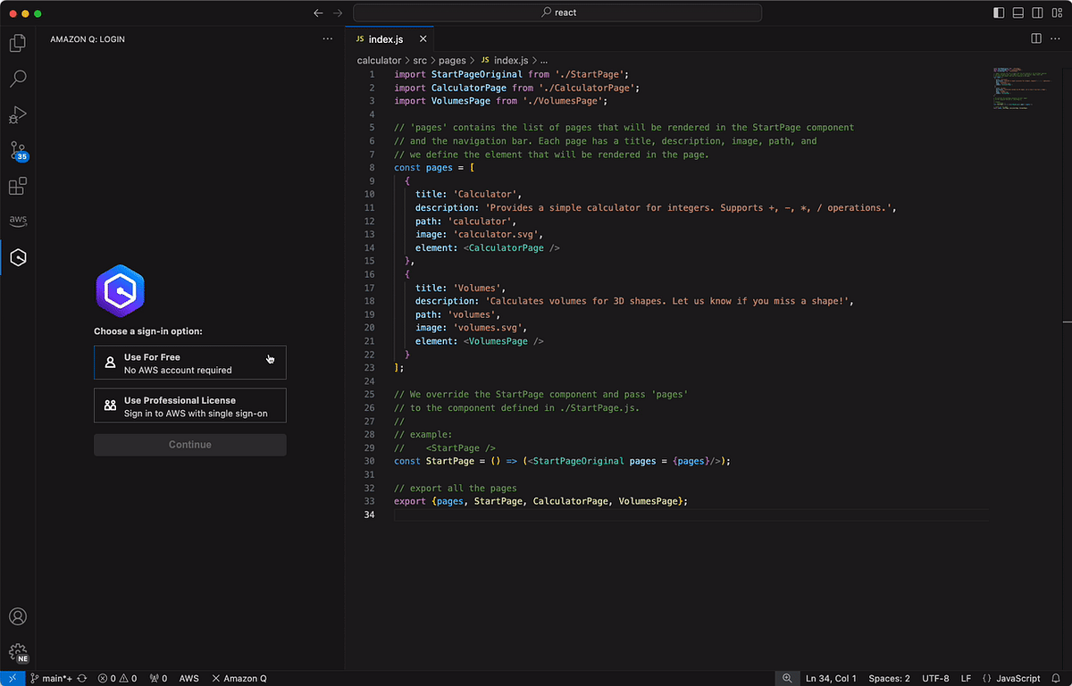Click calculator in the breadcrumb
Screen dimensions: 1072x686
(379, 60)
